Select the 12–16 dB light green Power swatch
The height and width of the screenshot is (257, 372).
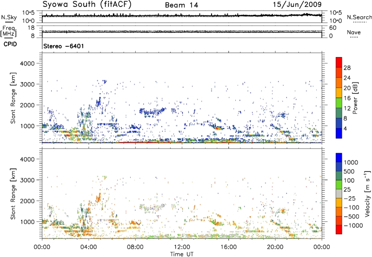coord(339,103)
